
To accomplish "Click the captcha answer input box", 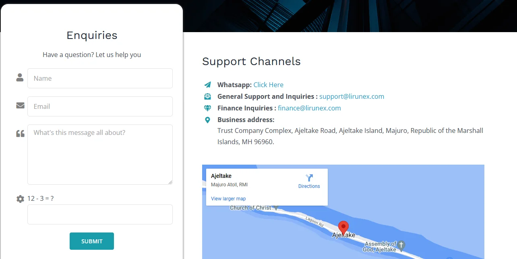I will coord(100,214).
